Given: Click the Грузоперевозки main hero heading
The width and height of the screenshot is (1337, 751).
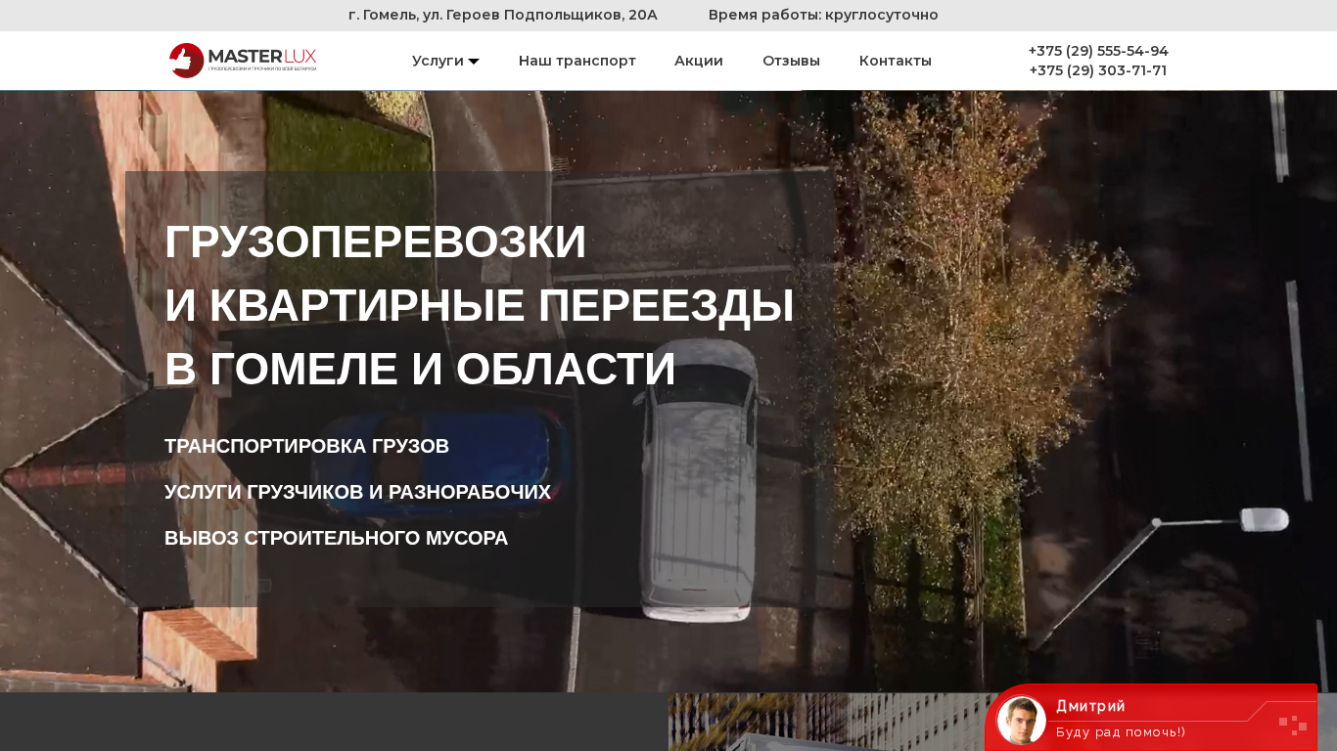Looking at the screenshot, I should pyautogui.click(x=479, y=305).
